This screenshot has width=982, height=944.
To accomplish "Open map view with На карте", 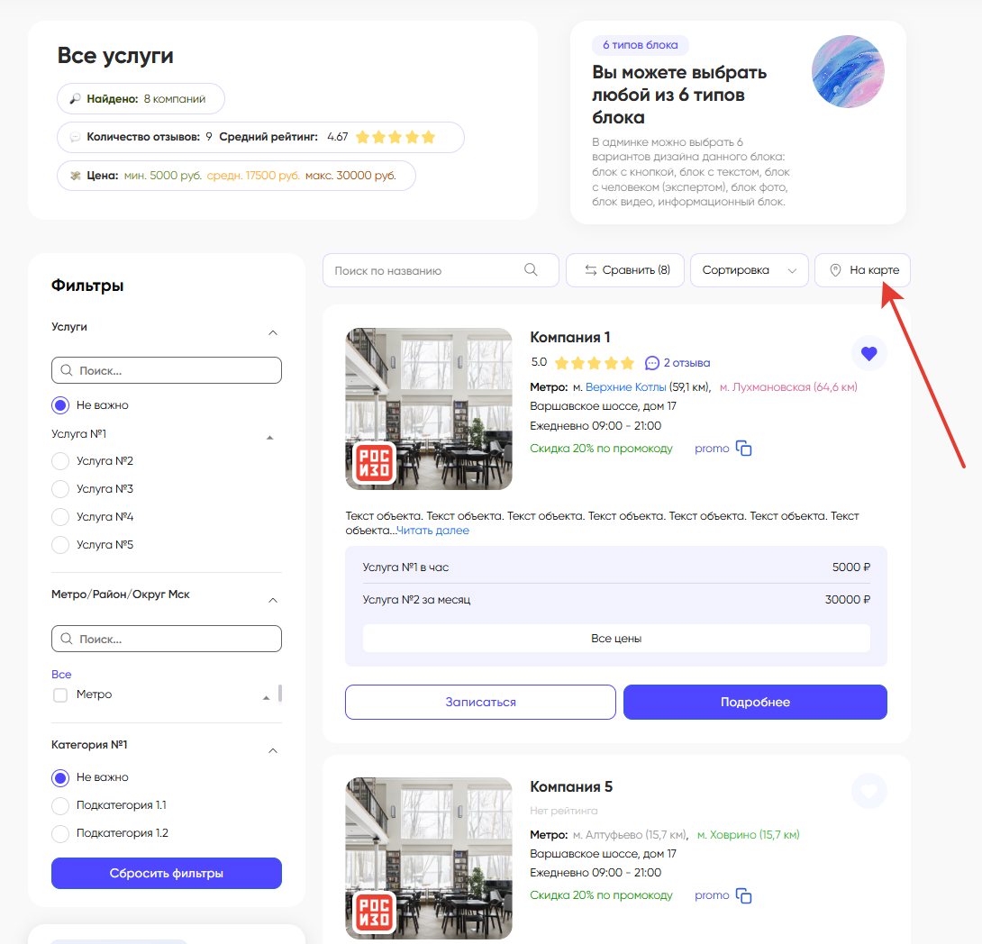I will [862, 270].
